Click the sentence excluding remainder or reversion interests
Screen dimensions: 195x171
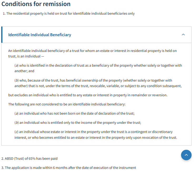point(88,95)
